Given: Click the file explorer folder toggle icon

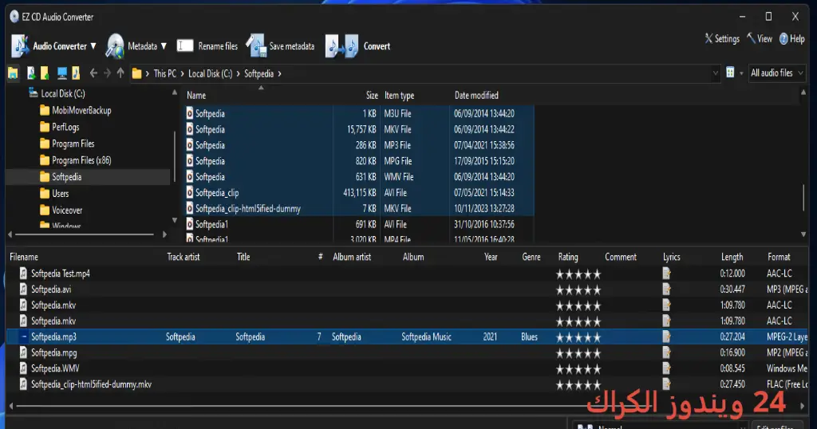Looking at the screenshot, I should pyautogui.click(x=13, y=73).
